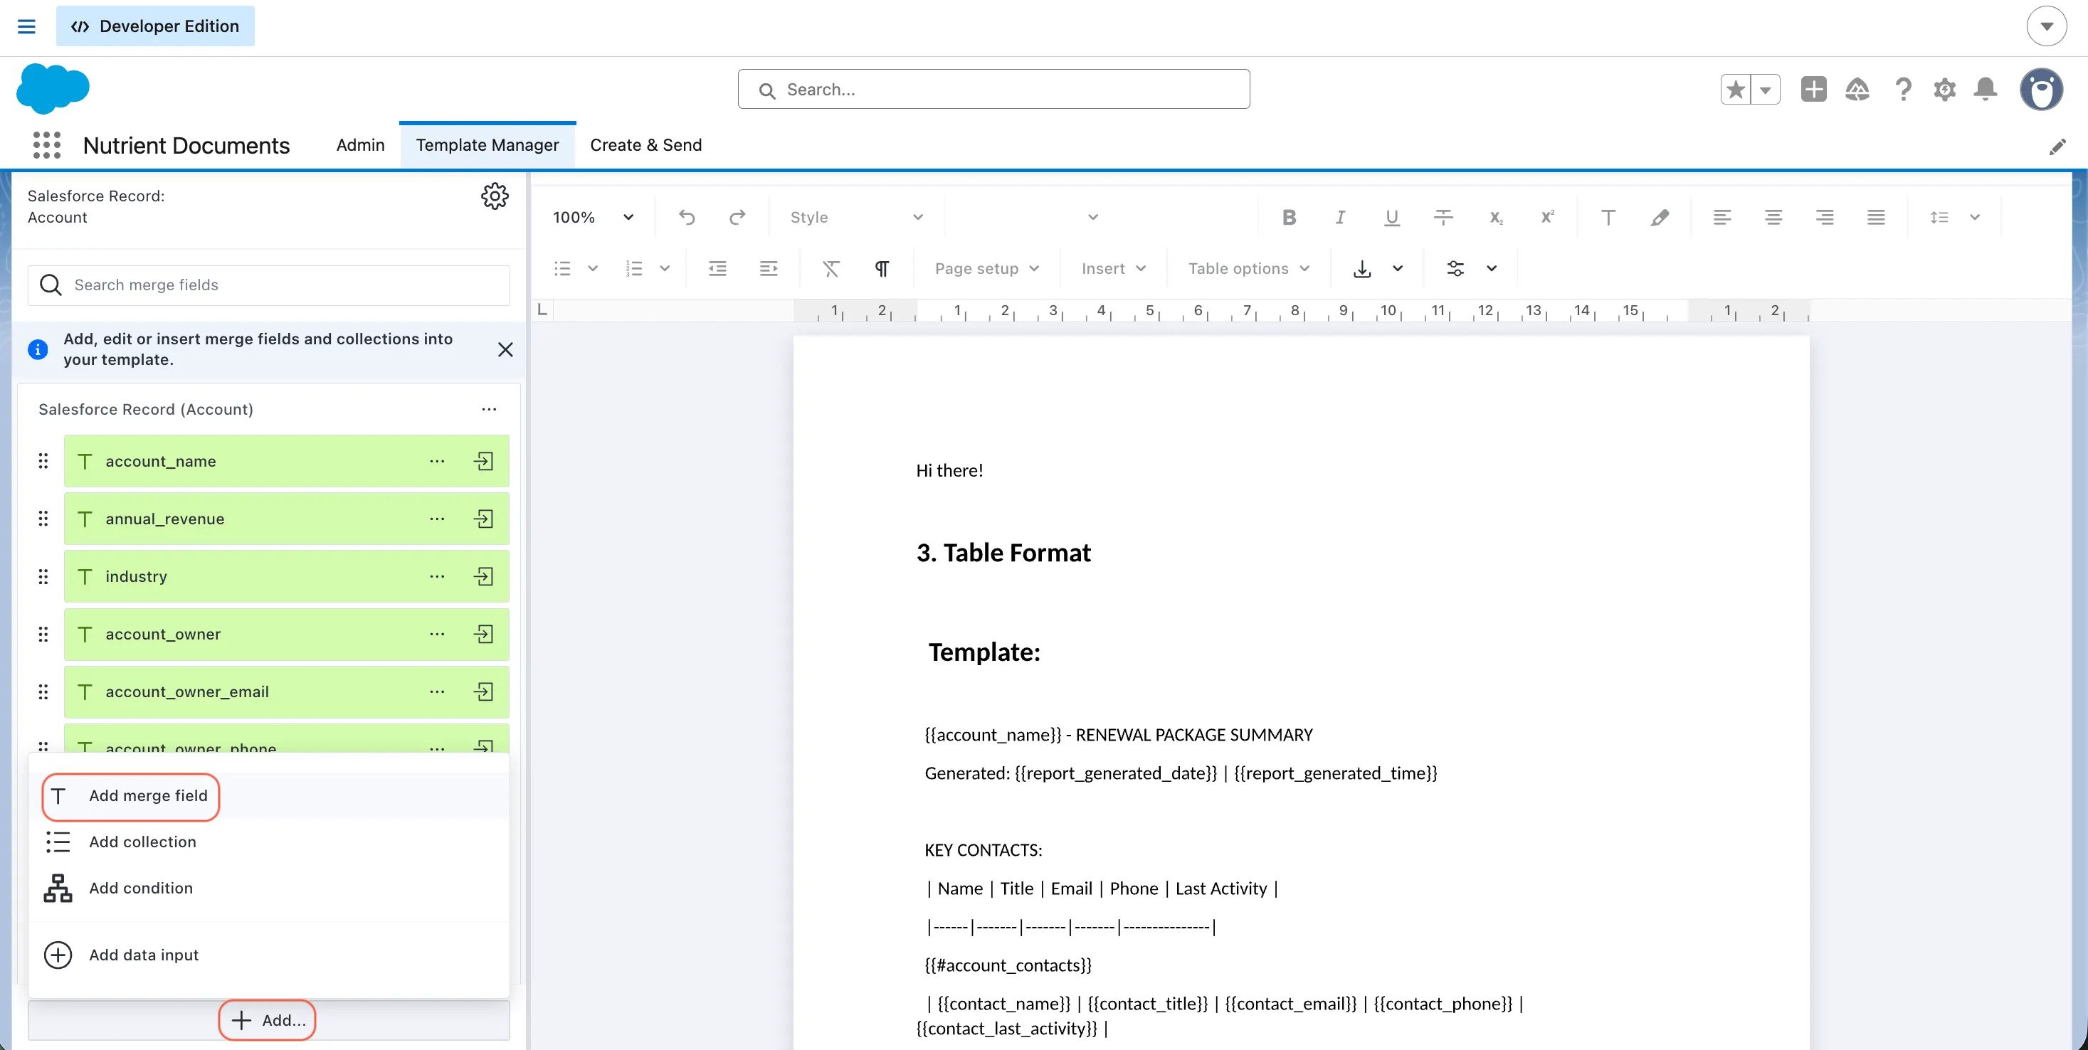Toggle Superscript formatting
Image resolution: width=2088 pixels, height=1050 pixels.
coord(1547,217)
